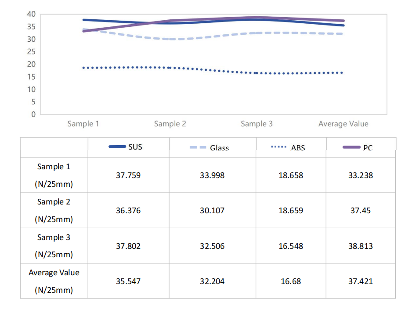Click the 'Sample 1 (N/25mm)' table row header
The height and width of the screenshot is (310, 412).
[x=54, y=175]
